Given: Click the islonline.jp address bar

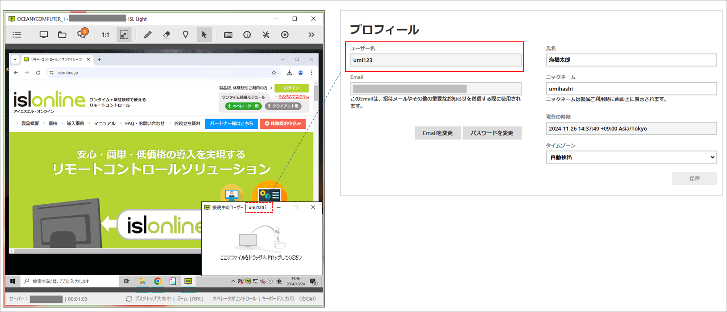Looking at the screenshot, I should (164, 73).
